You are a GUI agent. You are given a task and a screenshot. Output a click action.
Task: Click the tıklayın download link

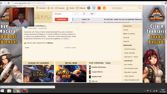pyautogui.click(x=50, y=43)
